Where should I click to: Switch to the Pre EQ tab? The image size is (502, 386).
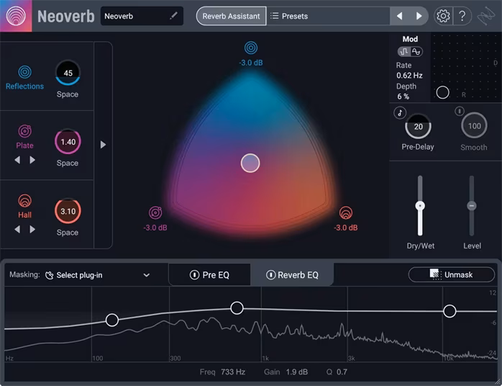[209, 275]
